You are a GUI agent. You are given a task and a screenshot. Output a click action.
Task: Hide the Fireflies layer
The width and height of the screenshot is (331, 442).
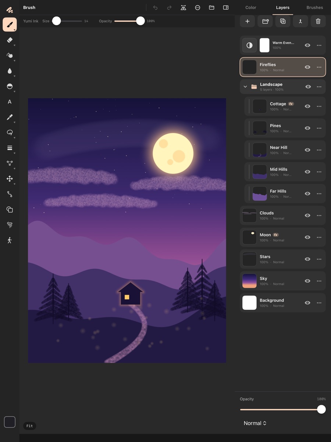click(308, 67)
